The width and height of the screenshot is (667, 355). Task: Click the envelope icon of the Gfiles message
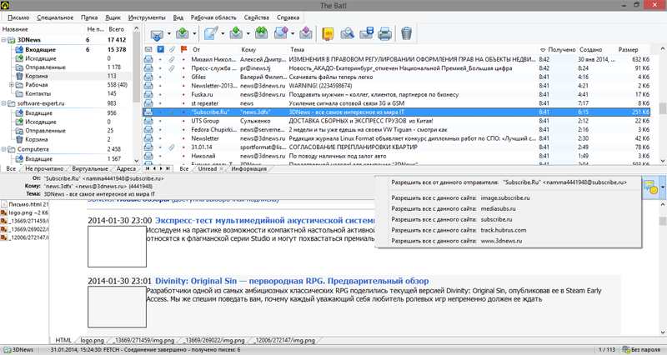coord(148,77)
